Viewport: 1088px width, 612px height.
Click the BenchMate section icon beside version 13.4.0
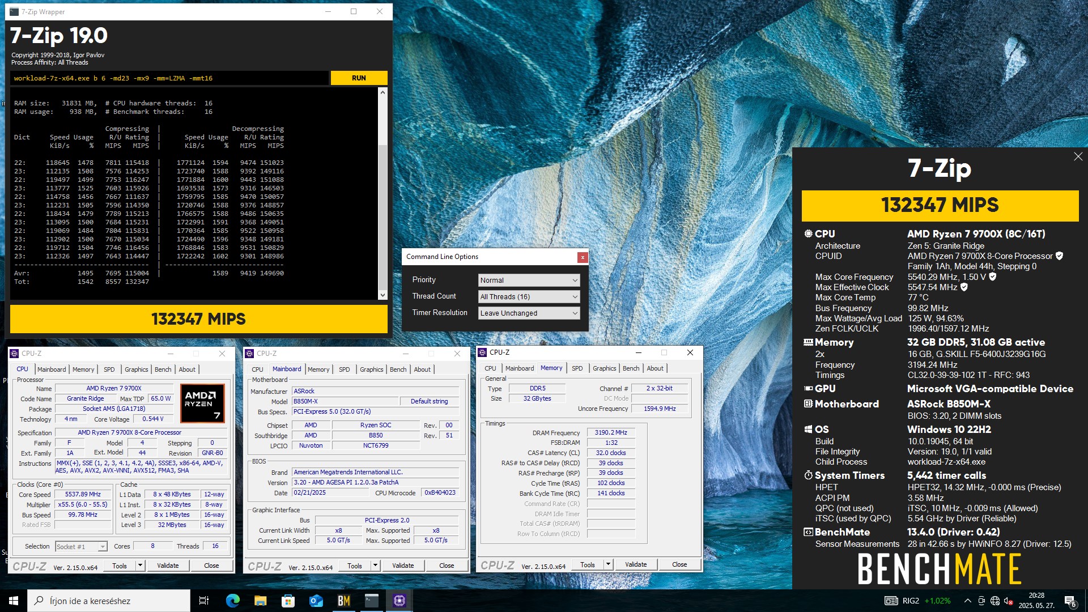(808, 532)
